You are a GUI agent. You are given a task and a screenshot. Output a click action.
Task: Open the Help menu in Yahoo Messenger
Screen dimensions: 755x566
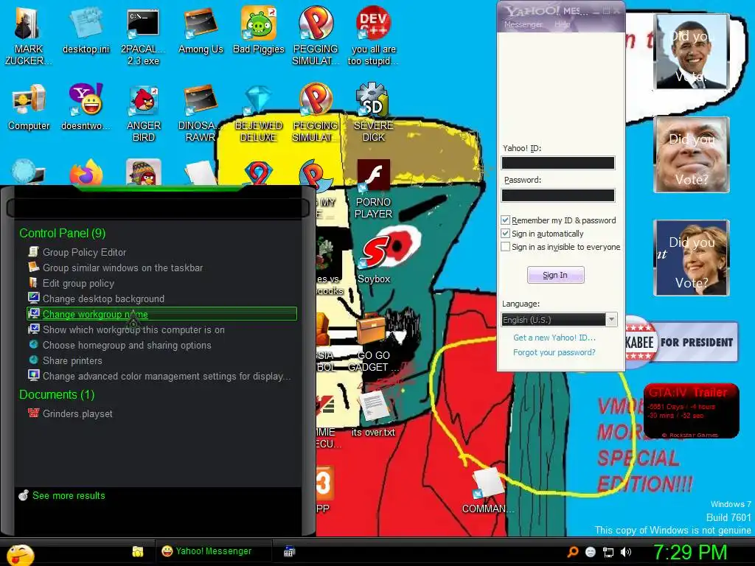tap(561, 24)
